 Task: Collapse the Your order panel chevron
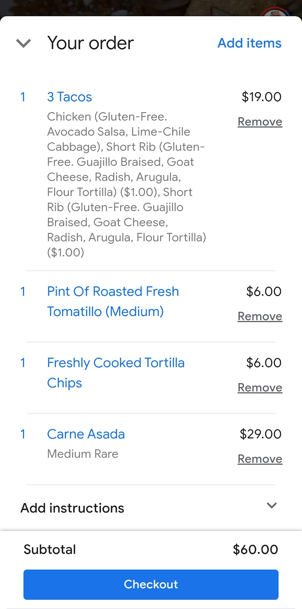click(23, 43)
